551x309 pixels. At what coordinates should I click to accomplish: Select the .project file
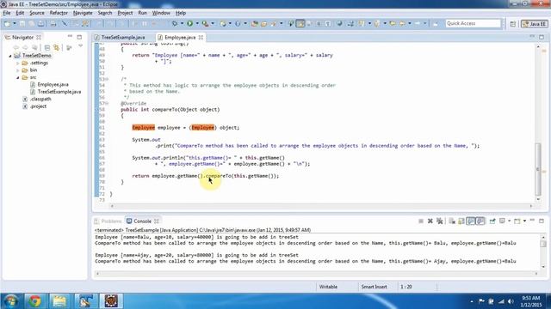point(38,106)
